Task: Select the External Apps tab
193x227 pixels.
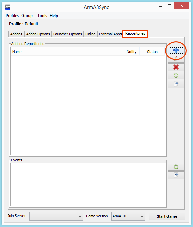Action: 110,34
